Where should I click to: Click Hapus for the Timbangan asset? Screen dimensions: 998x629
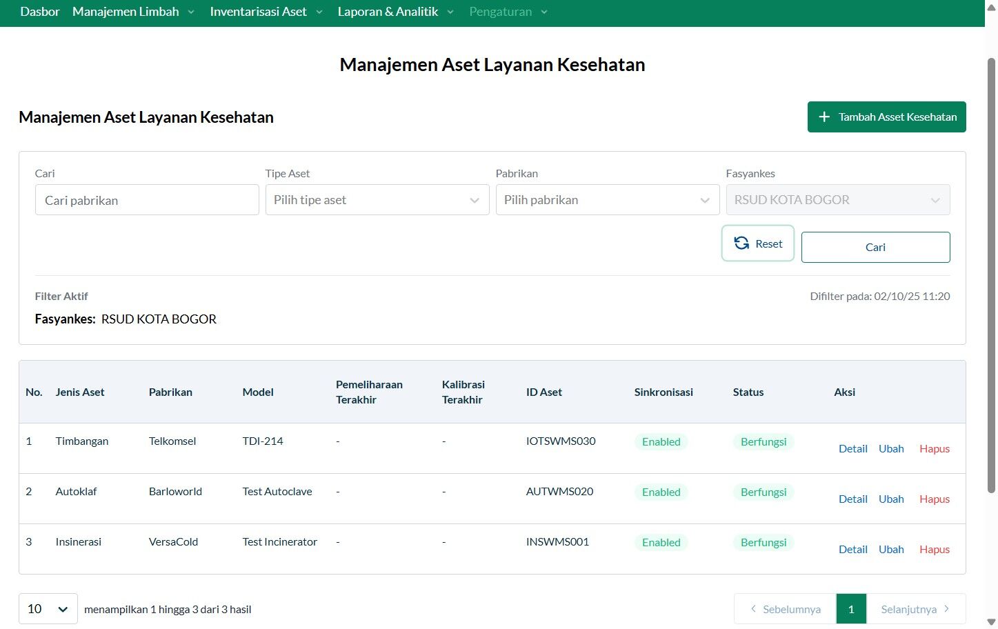pyautogui.click(x=934, y=449)
